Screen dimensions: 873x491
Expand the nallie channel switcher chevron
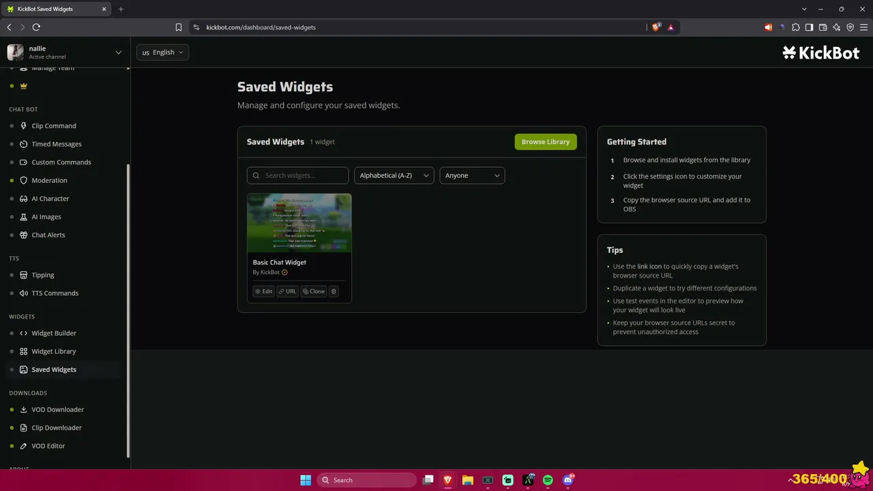pos(119,53)
